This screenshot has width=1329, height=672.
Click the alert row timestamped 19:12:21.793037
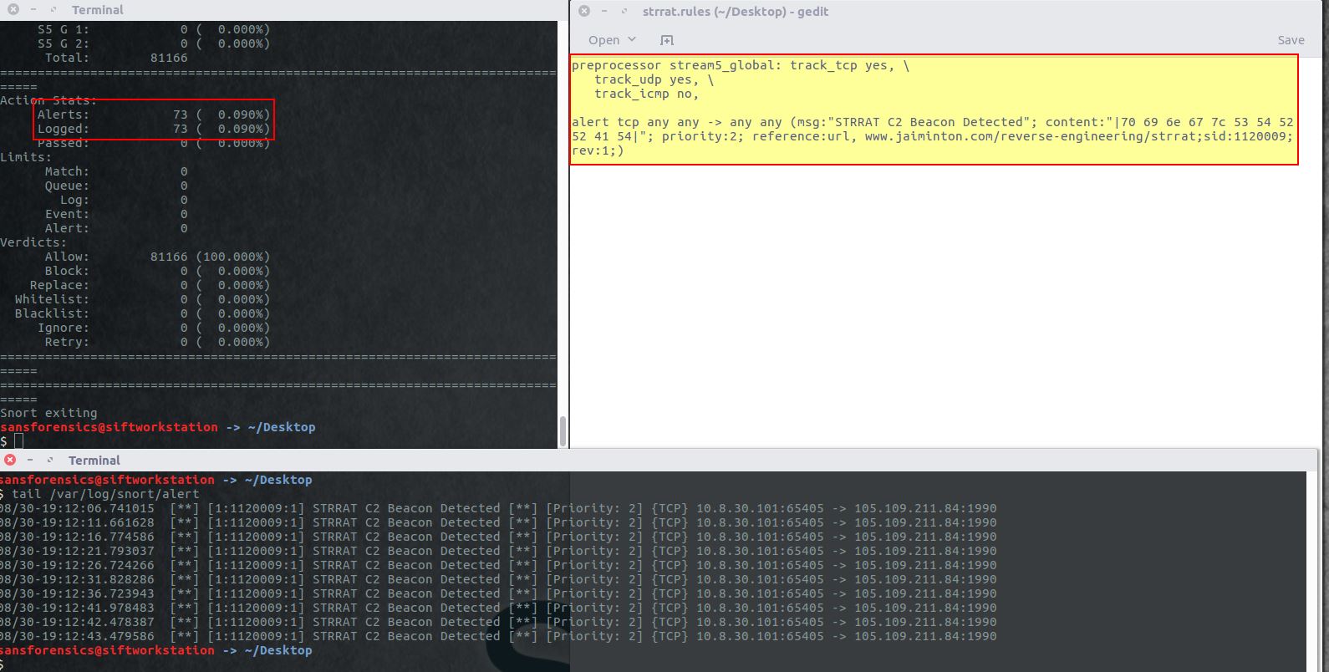(x=498, y=551)
